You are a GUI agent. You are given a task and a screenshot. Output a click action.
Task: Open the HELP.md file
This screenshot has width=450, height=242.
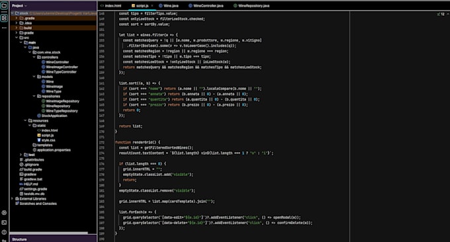pos(28,184)
